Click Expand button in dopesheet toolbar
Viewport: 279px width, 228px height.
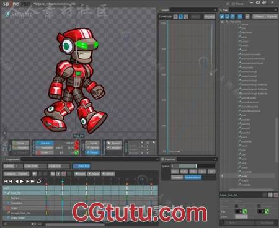(x=23, y=173)
